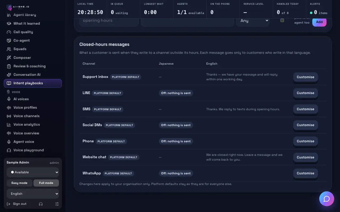Open the Available status dropdown

coord(33,172)
